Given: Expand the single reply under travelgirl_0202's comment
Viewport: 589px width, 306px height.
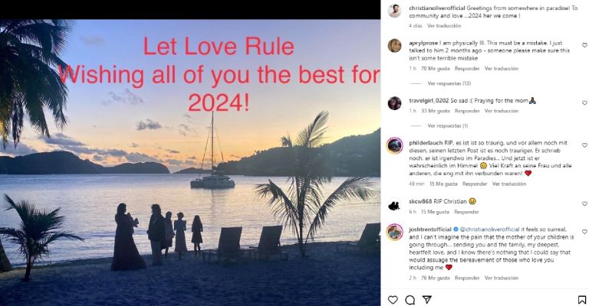Looking at the screenshot, I should 447,126.
